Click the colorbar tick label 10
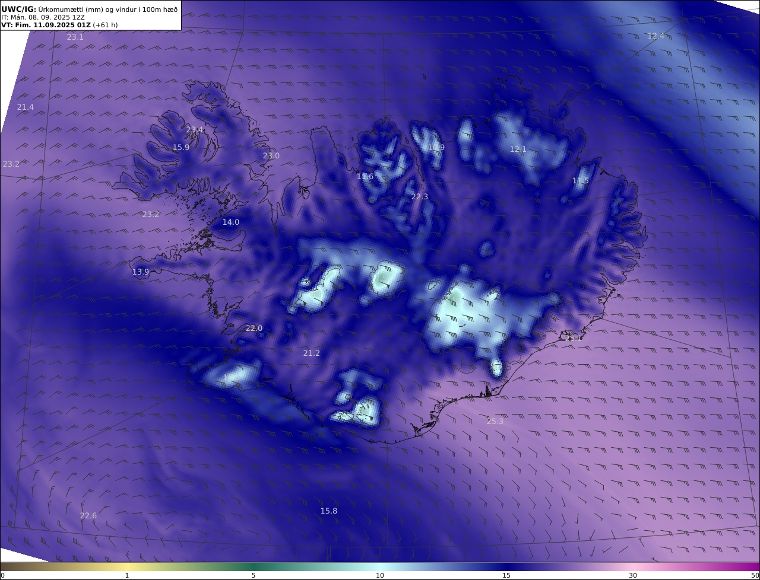The image size is (760, 580). 380,575
